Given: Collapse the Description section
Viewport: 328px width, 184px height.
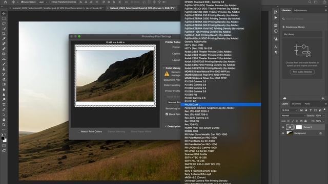Looking at the screenshot, I should (166, 126).
